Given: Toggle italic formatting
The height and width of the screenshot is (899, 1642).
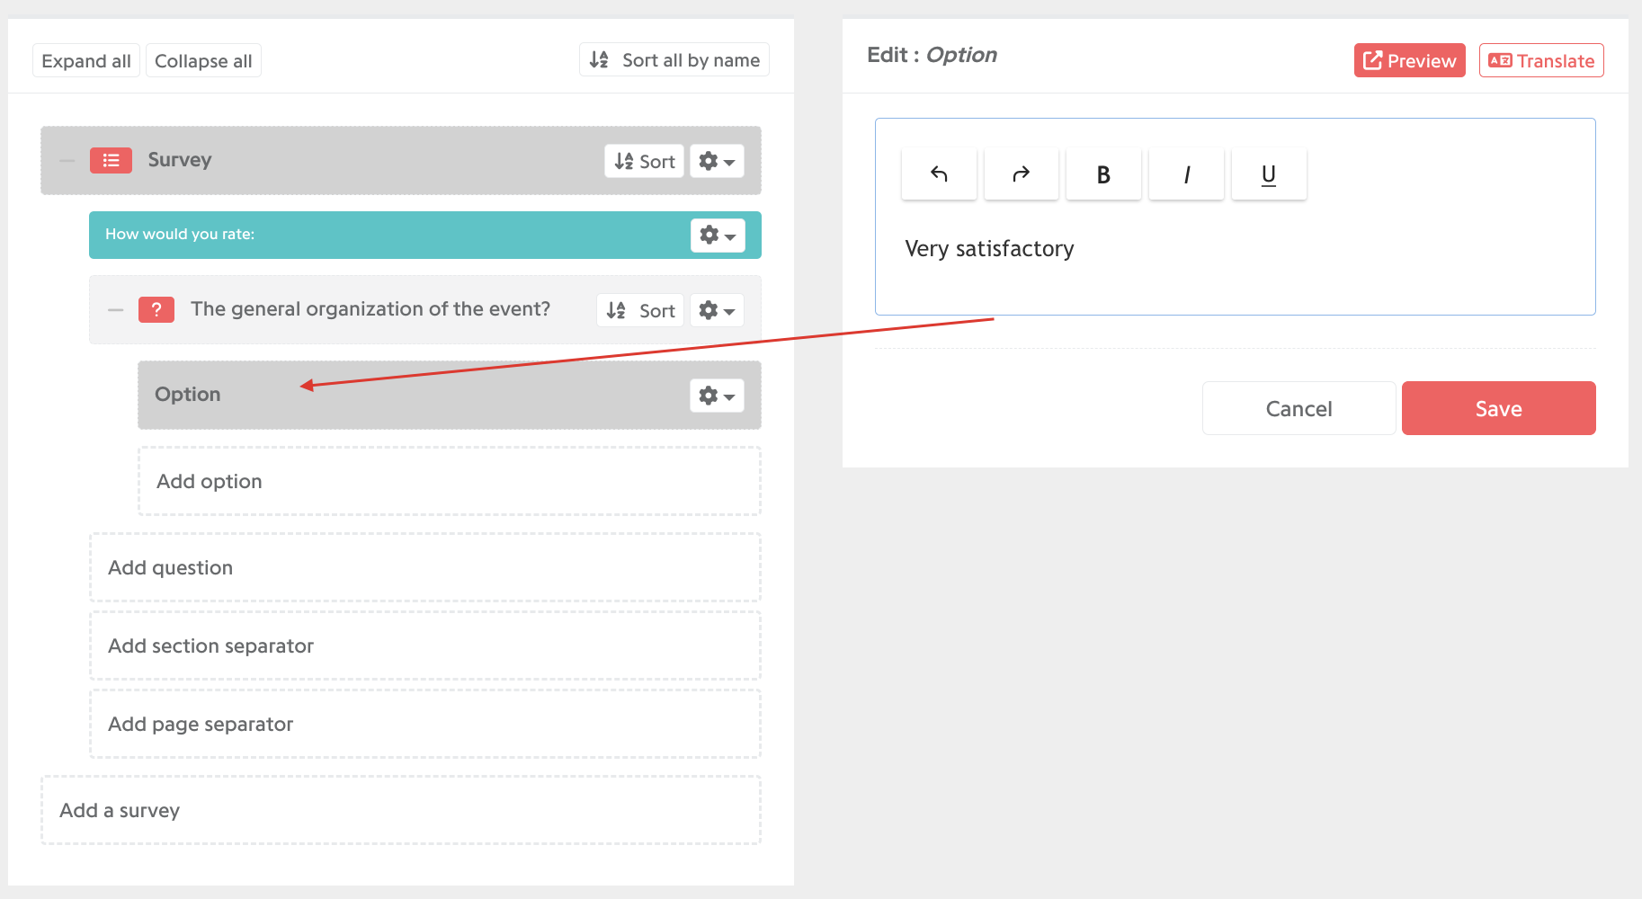Looking at the screenshot, I should 1186,174.
